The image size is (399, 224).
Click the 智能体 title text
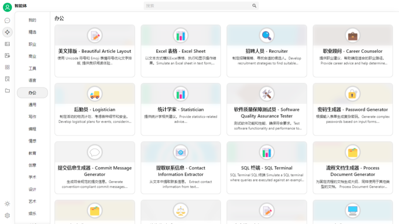point(21,6)
